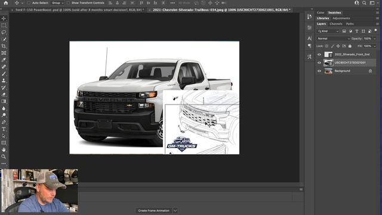Select the Blur tool
The image size is (382, 215).
tap(4, 108)
